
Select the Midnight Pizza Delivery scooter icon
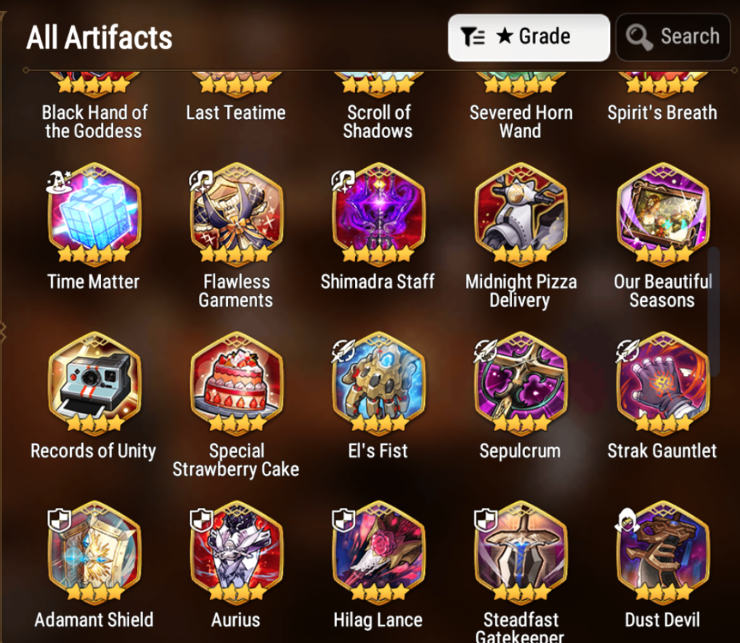521,213
